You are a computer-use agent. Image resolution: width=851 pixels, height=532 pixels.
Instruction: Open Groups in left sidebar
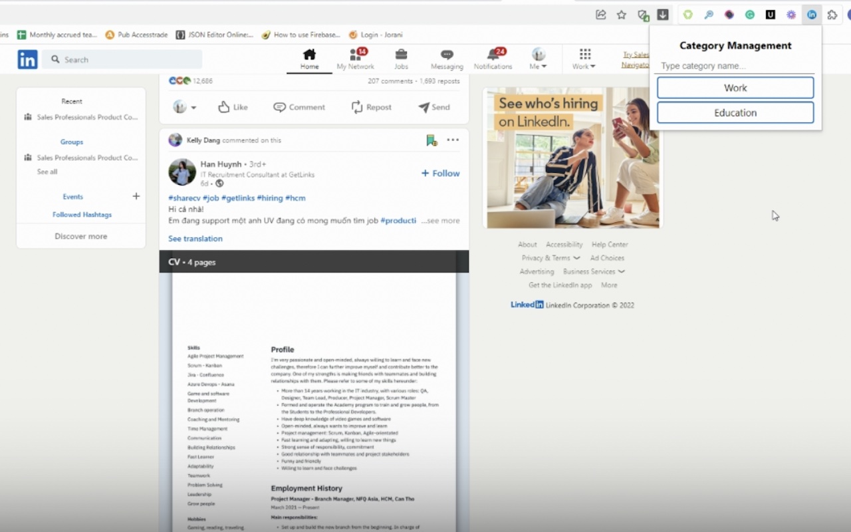click(x=72, y=142)
